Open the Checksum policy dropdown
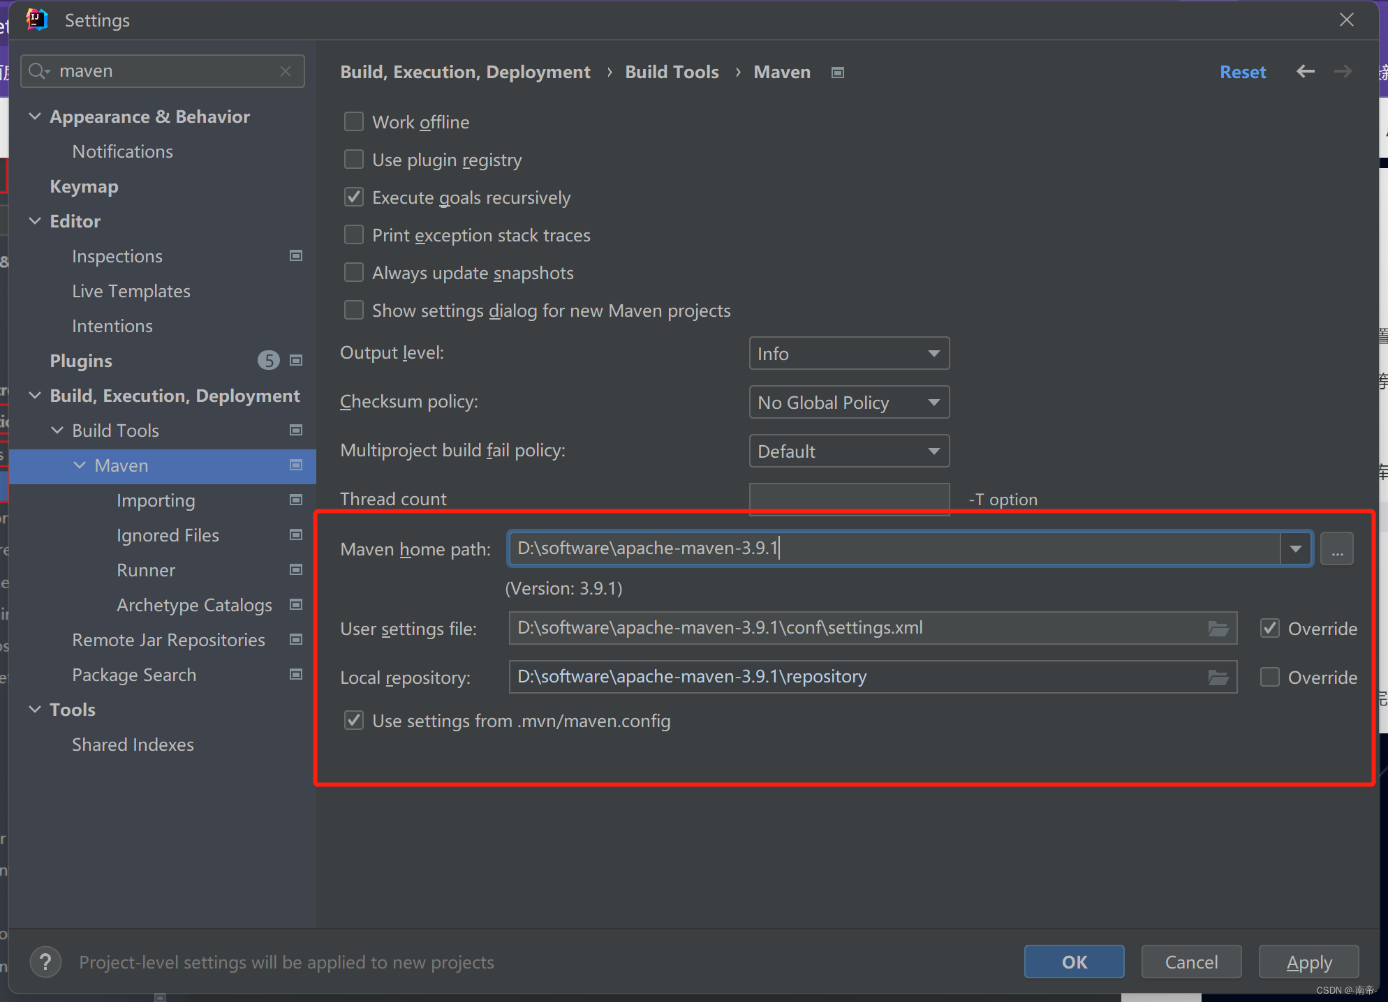The image size is (1388, 1002). pos(849,401)
